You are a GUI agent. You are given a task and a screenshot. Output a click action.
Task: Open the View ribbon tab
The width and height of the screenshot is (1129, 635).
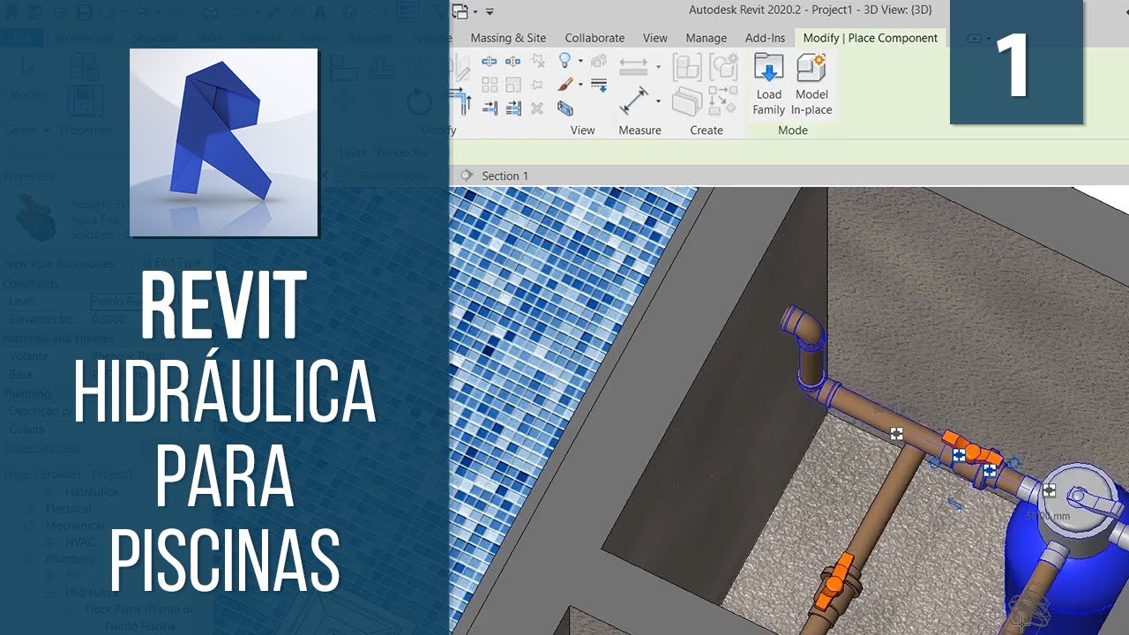(654, 38)
